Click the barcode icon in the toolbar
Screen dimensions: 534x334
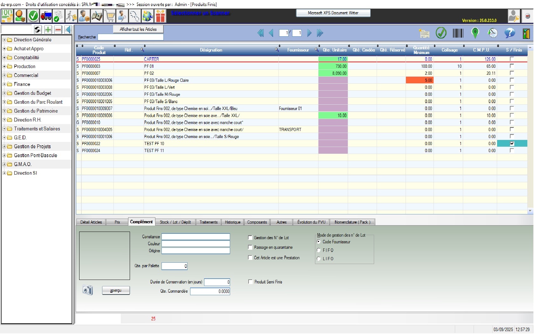tap(458, 33)
